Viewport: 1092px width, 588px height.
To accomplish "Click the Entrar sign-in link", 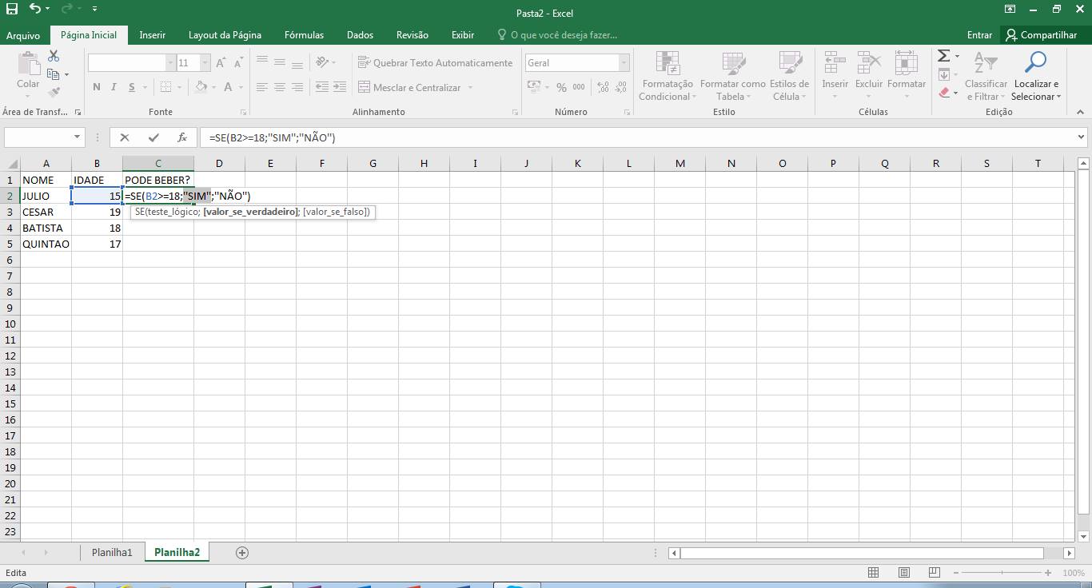I will click(x=979, y=35).
